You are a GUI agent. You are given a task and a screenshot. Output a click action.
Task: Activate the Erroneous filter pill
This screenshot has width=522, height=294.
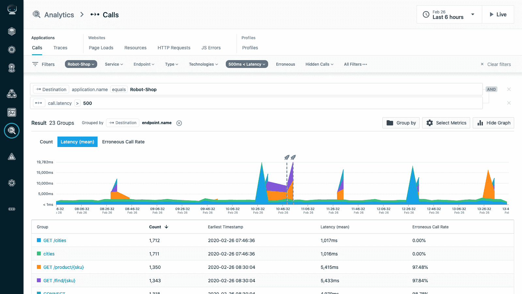(285, 64)
